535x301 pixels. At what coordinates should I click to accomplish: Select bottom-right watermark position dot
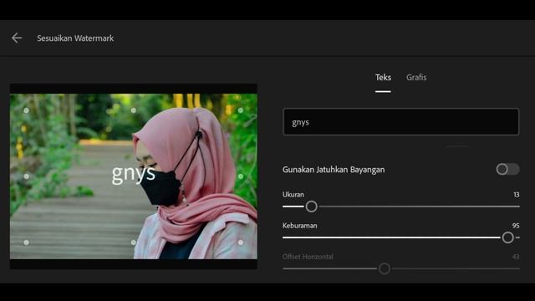[x=241, y=242]
